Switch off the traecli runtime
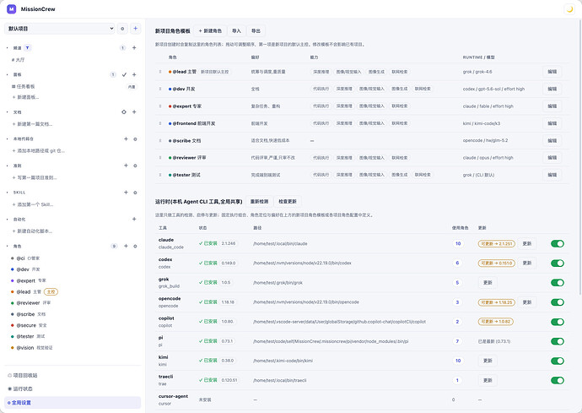The width and height of the screenshot is (582, 413). click(x=558, y=380)
